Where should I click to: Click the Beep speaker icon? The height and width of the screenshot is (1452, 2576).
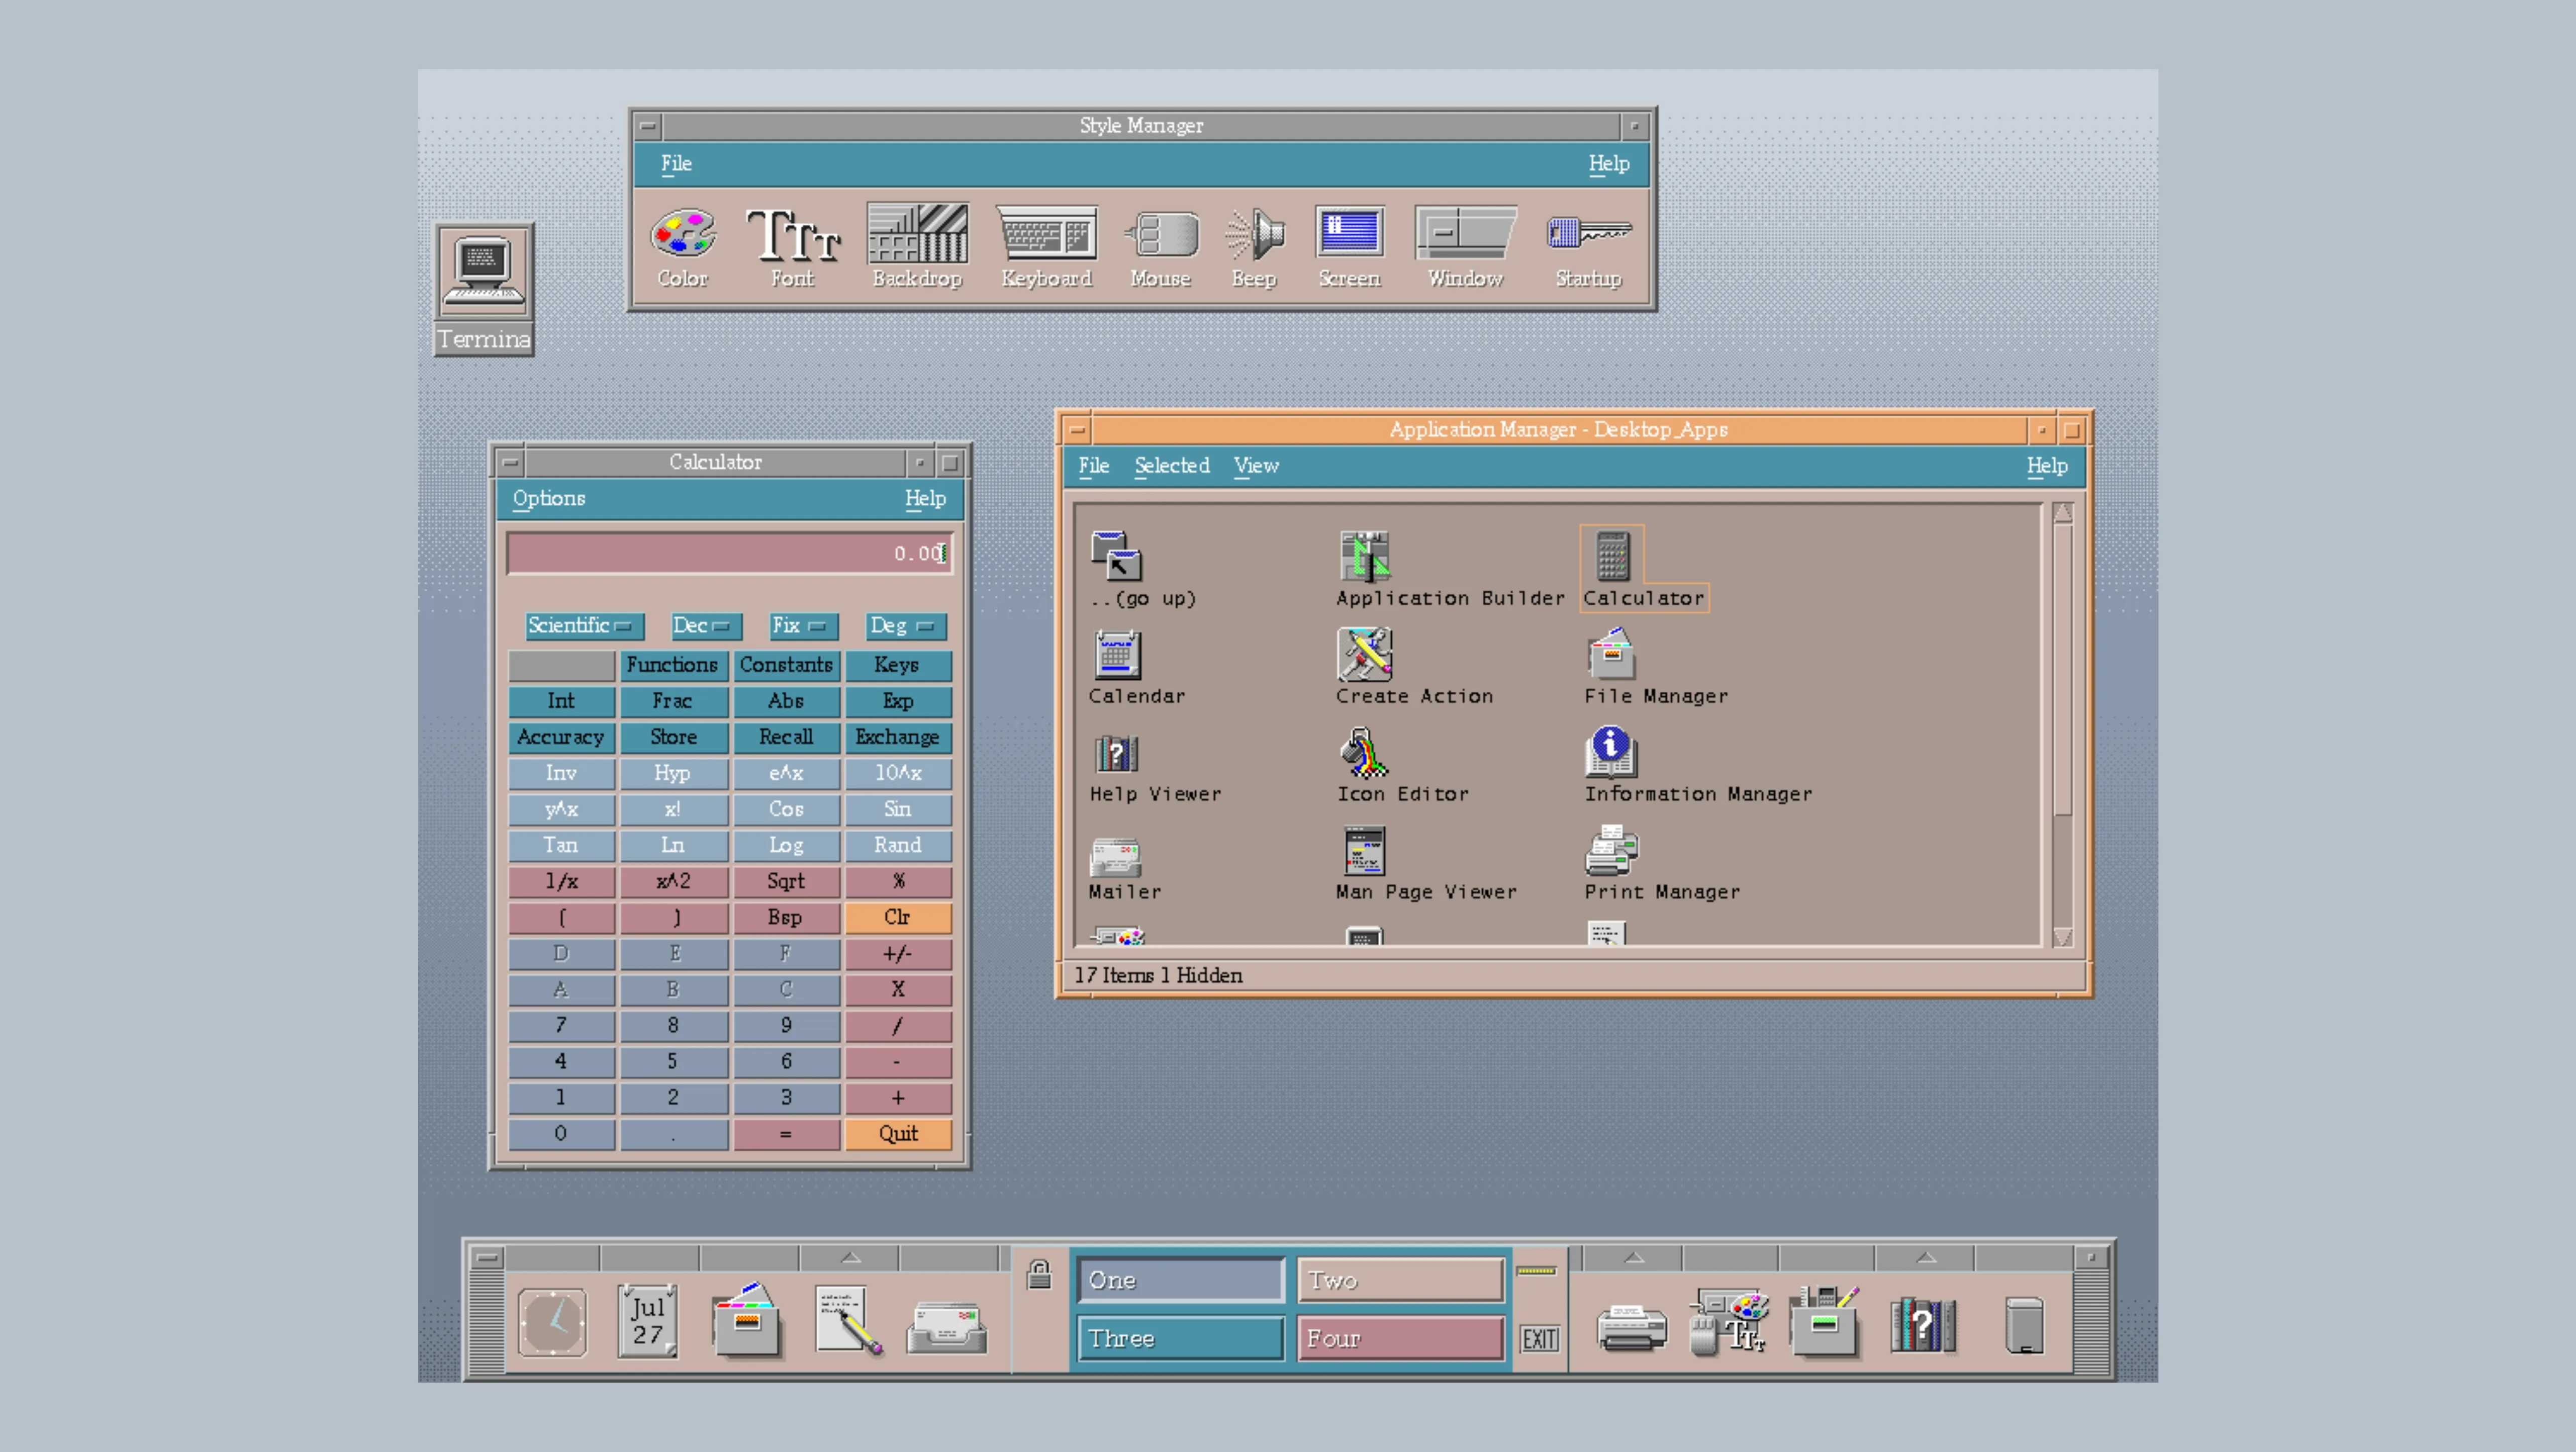click(1254, 235)
